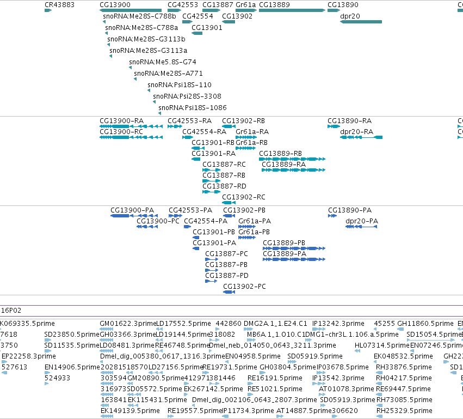The image size is (463, 419).
Task: Open EST DMG2A.1_1.E24.C1
Action: [248, 329]
